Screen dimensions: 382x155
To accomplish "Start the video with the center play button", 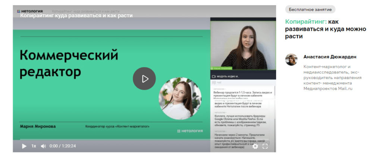I will pyautogui.click(x=144, y=79).
